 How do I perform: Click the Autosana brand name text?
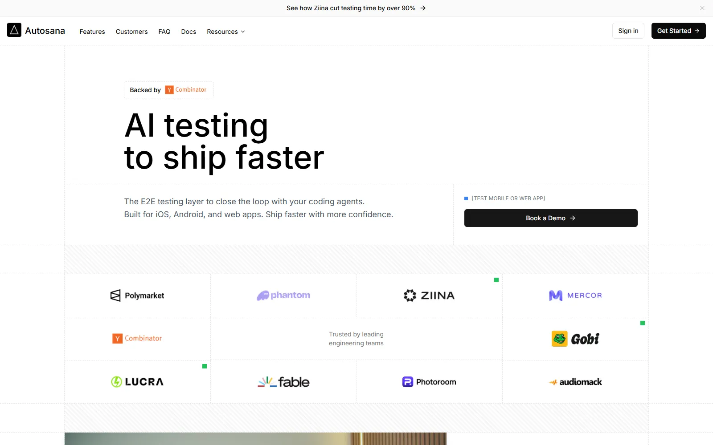[45, 31]
